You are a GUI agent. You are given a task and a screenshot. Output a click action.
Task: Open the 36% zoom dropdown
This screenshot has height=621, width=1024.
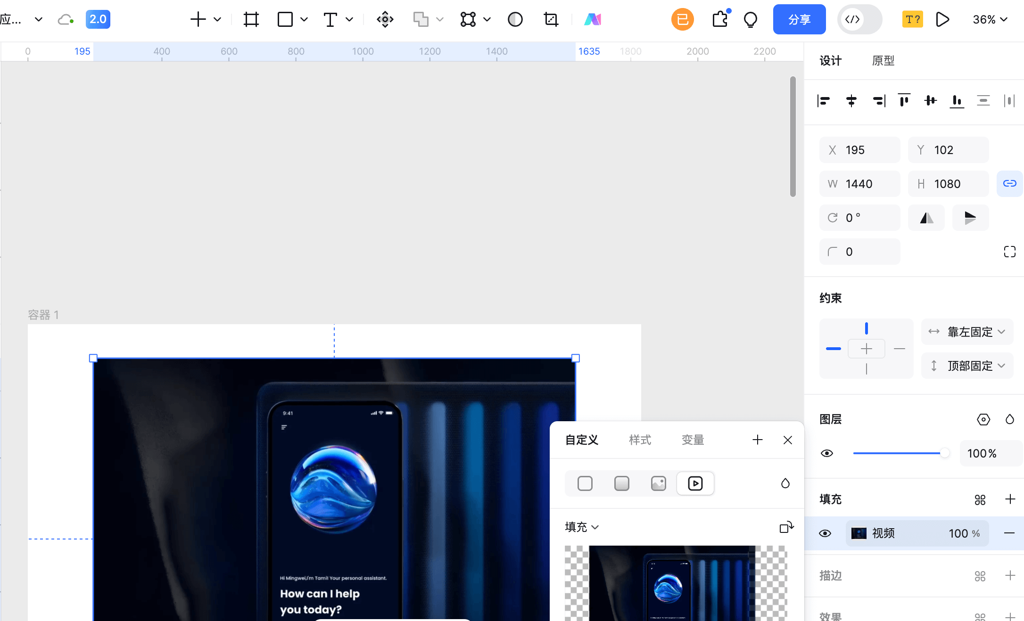(x=990, y=19)
